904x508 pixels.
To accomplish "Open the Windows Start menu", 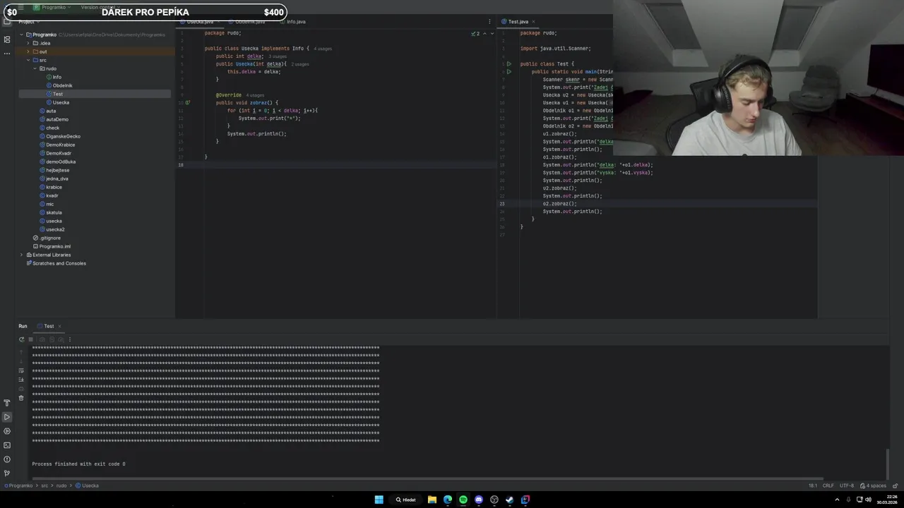I will [379, 500].
